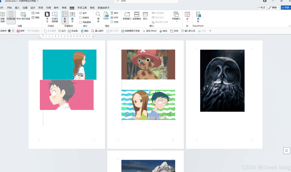Open SharePoint Properties (属性)

[x=198, y=17]
